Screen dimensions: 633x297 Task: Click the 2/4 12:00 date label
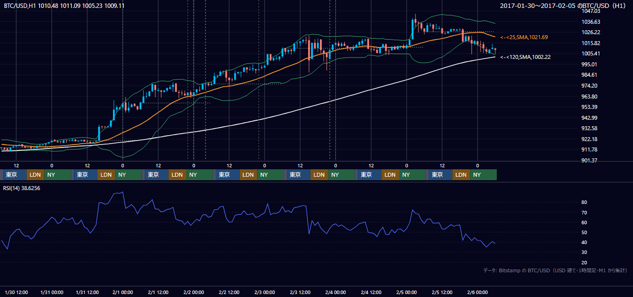click(x=371, y=293)
